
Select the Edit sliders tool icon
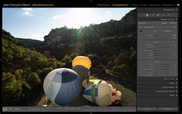click(147, 15)
